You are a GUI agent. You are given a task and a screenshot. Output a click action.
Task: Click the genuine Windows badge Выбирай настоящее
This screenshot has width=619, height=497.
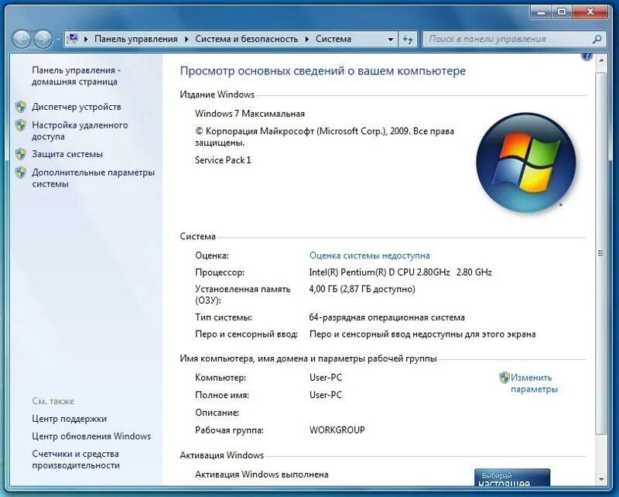[512, 477]
